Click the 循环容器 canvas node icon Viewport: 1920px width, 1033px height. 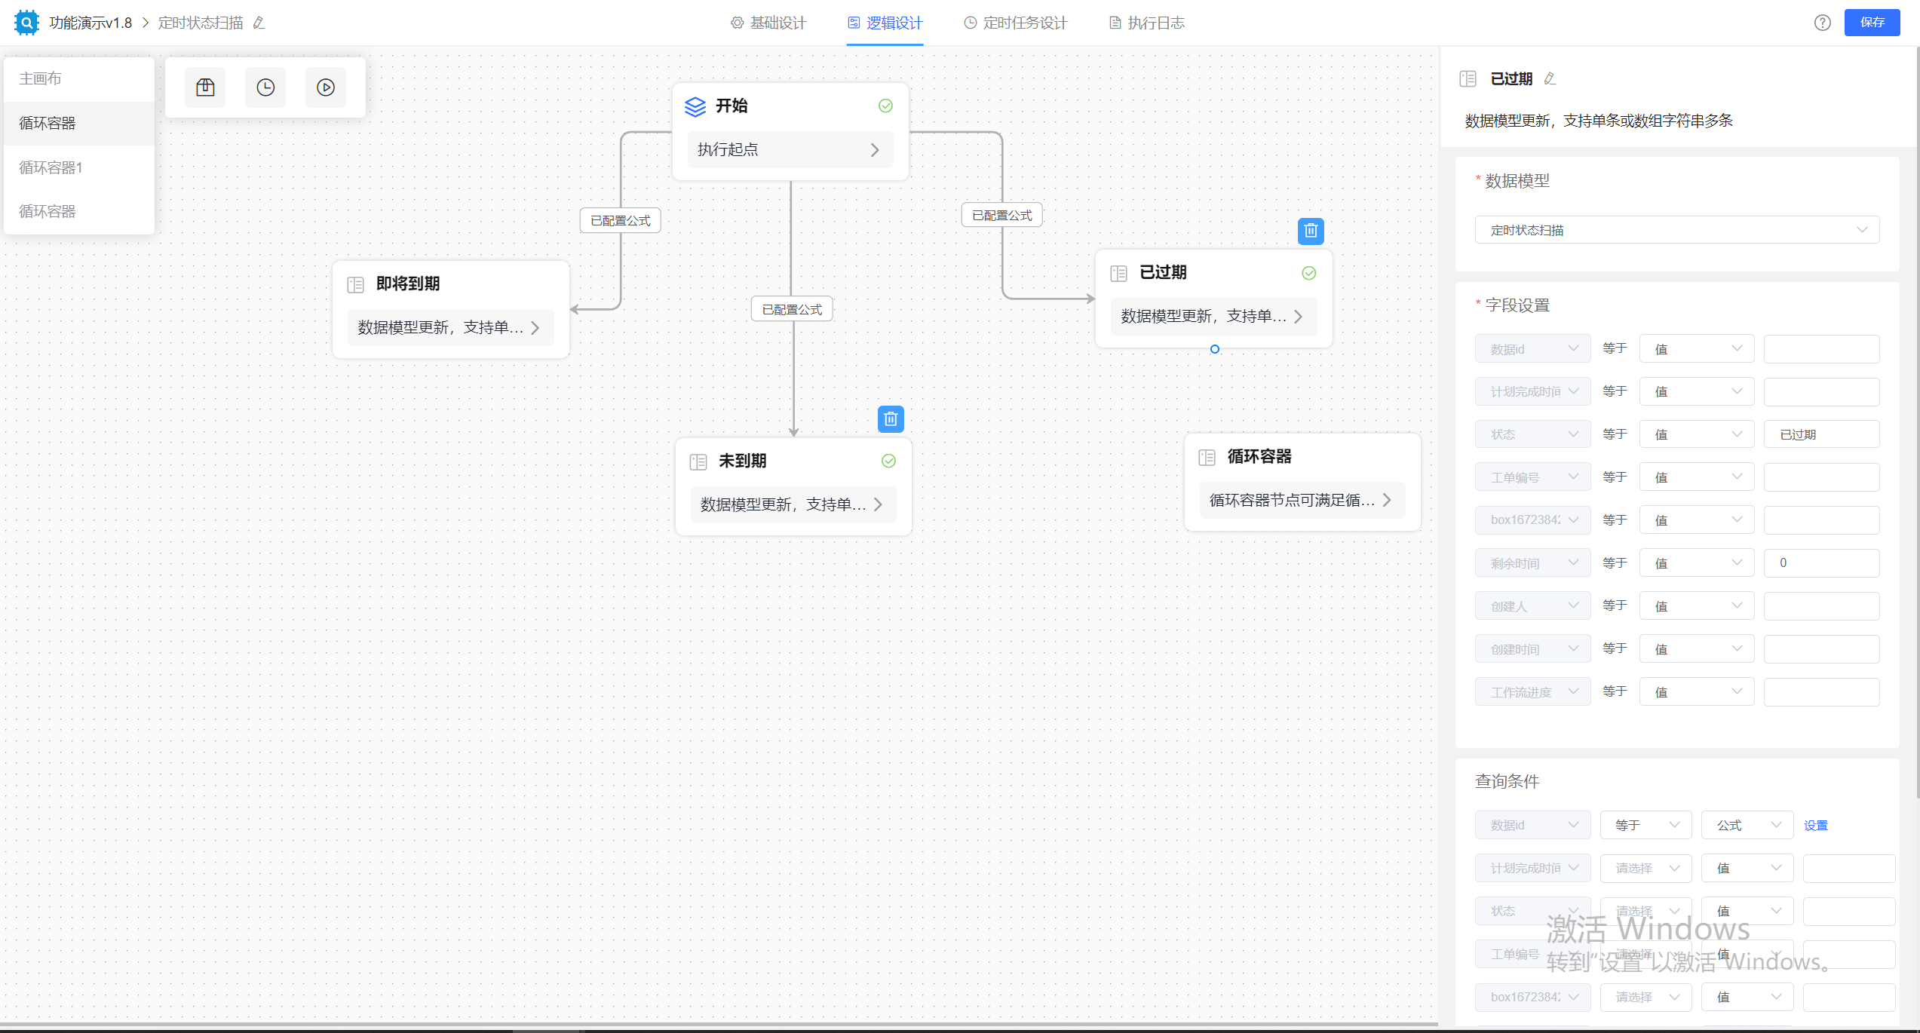[1207, 457]
